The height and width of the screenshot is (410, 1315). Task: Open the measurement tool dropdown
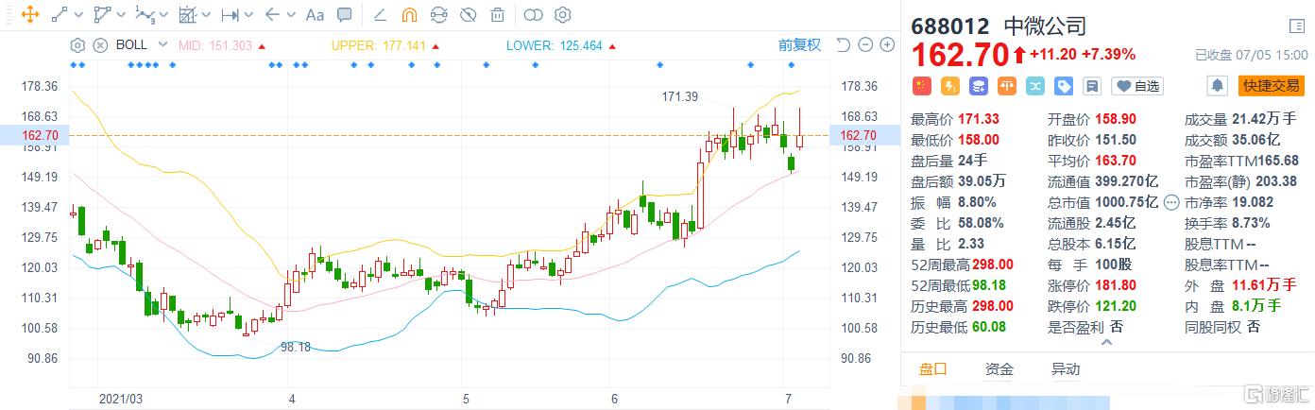click(x=248, y=15)
